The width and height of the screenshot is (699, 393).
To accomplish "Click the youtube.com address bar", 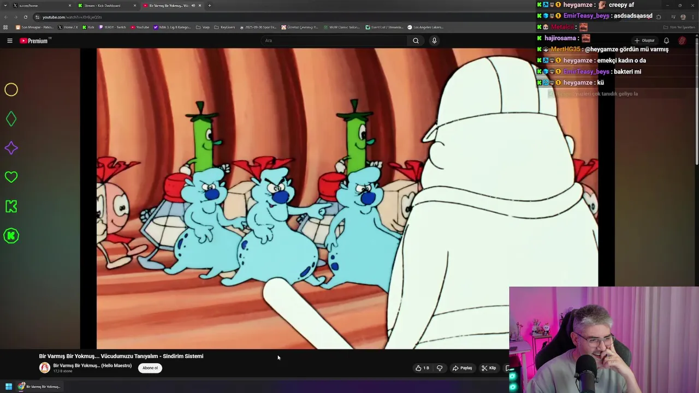I will coord(328,17).
